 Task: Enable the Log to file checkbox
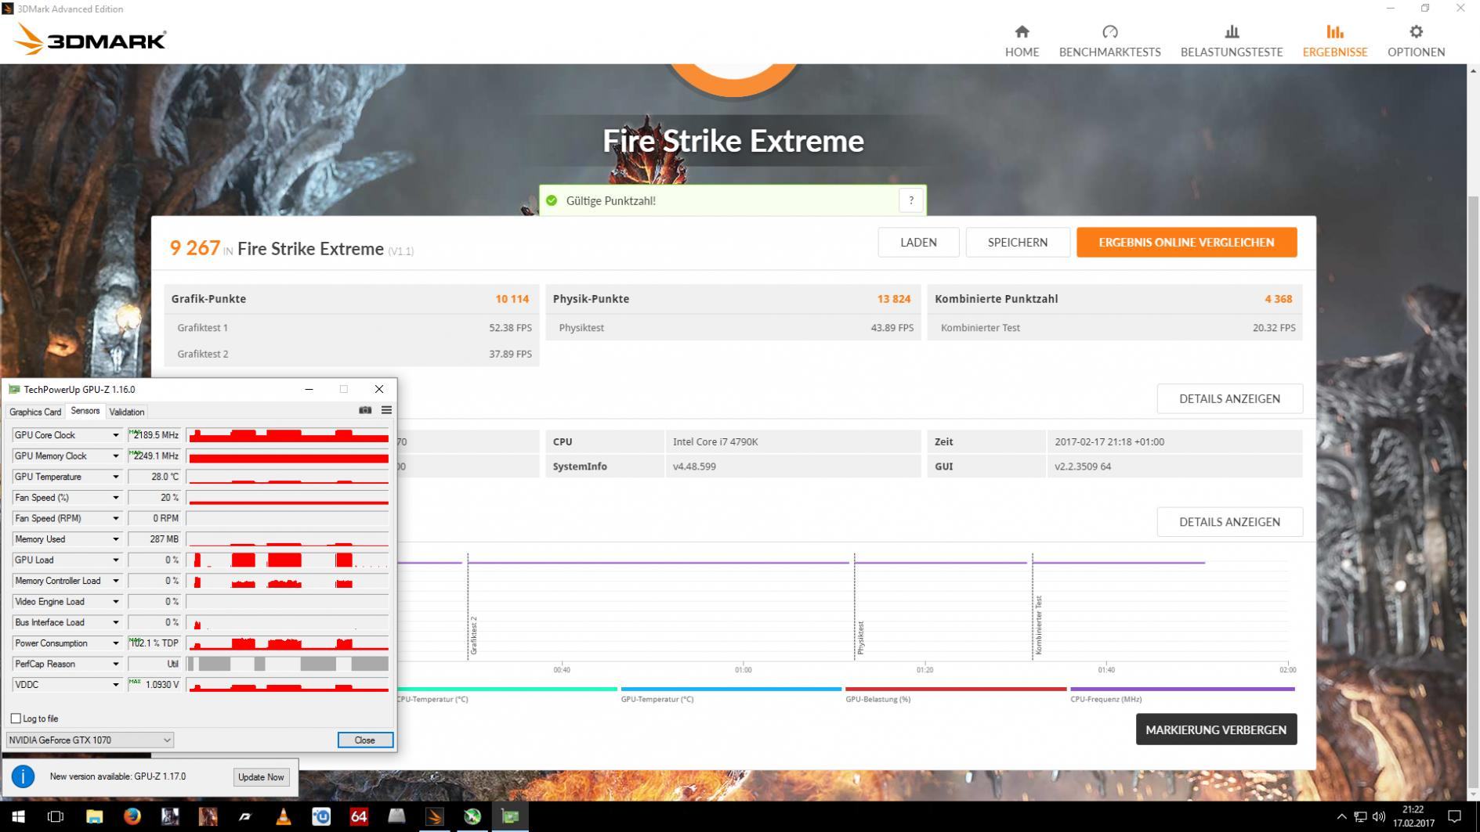click(16, 719)
